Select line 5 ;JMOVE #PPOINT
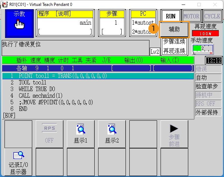Viewport: 224px width, 177px height. (x=98, y=102)
